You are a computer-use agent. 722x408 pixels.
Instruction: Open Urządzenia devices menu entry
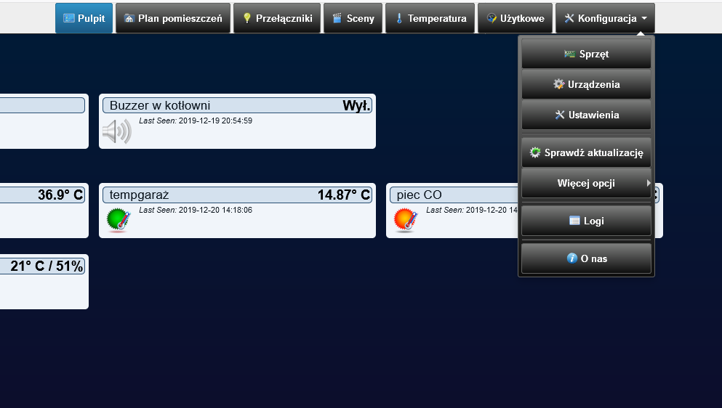pyautogui.click(x=586, y=84)
